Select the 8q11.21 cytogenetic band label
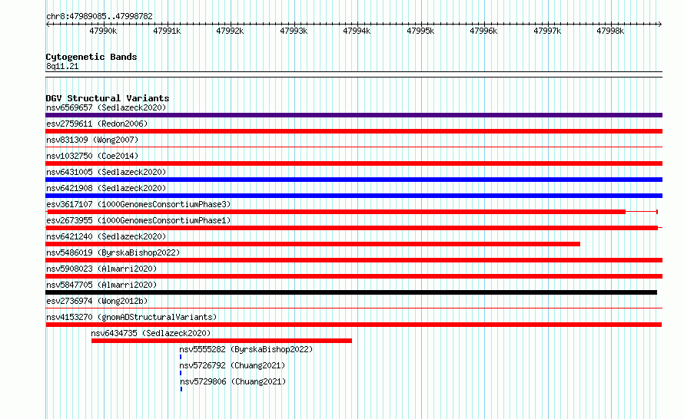The height and width of the screenshot is (419, 684). click(62, 66)
